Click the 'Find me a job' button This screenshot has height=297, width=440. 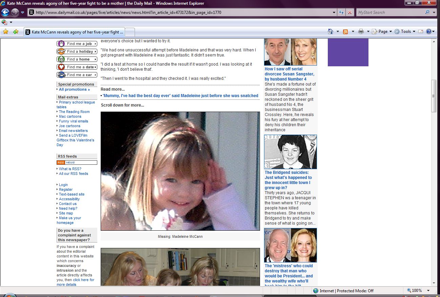click(77, 44)
